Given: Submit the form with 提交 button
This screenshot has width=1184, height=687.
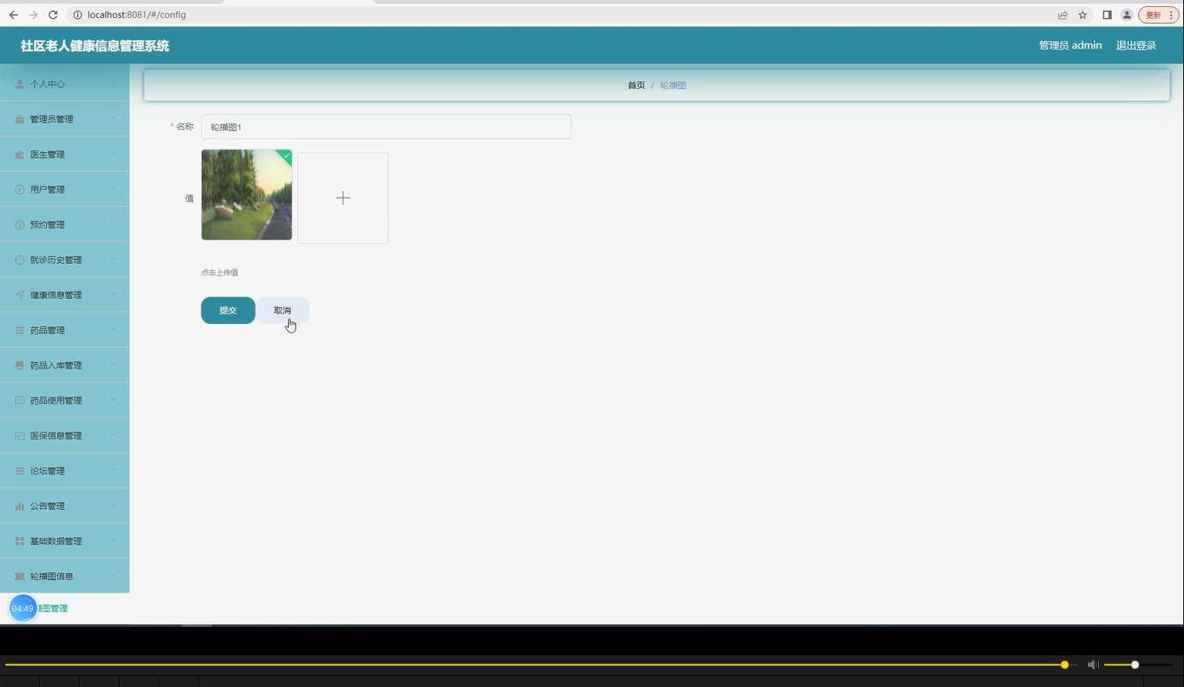Looking at the screenshot, I should point(228,310).
